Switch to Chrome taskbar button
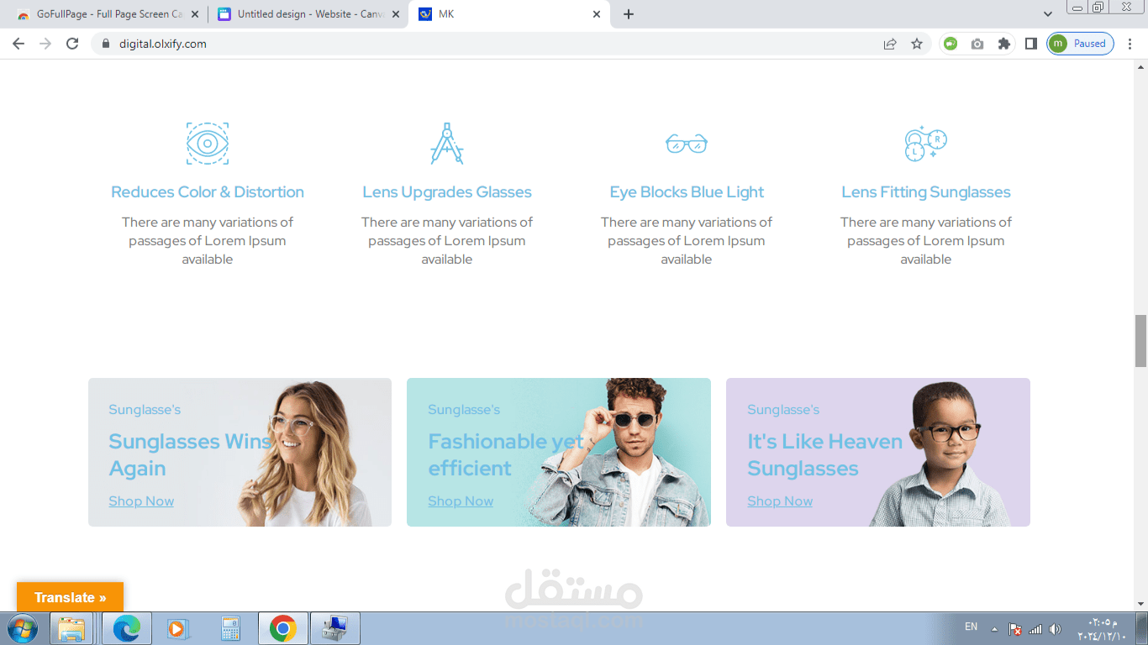Screen dimensions: 1148x645 pyautogui.click(x=283, y=628)
